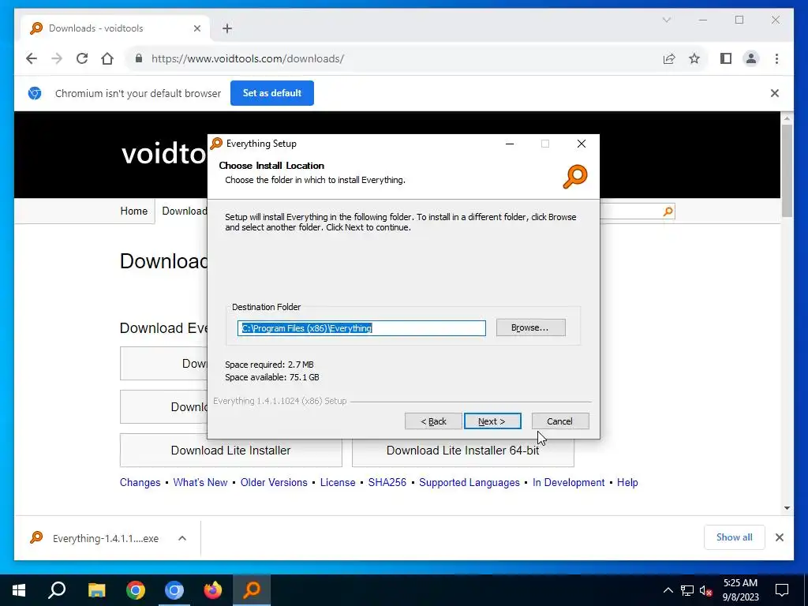The image size is (808, 606).
Task: Select Everything Setup taskbar icon
Action: (x=252, y=590)
